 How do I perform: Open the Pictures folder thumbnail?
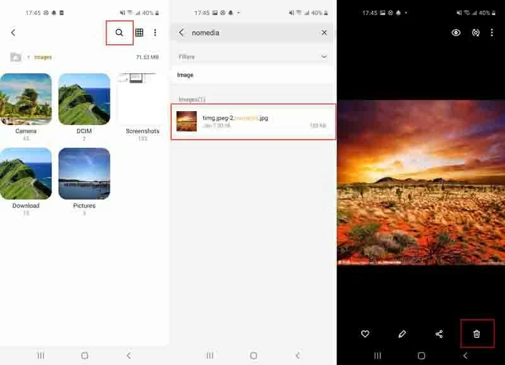pyautogui.click(x=84, y=174)
